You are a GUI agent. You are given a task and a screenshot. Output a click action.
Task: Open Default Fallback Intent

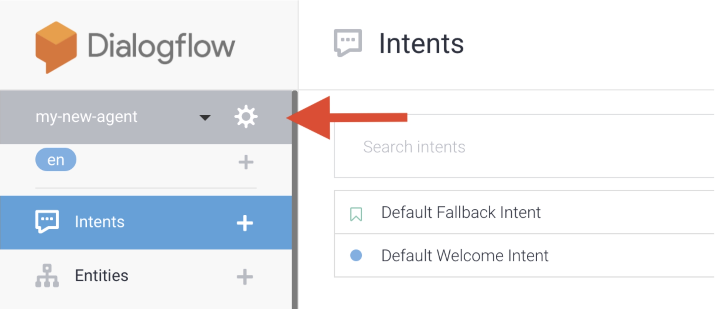click(461, 212)
